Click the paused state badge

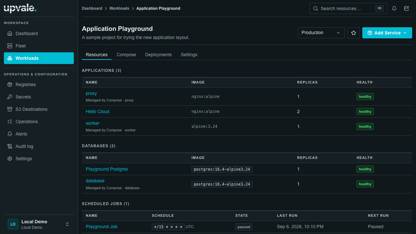(x=244, y=227)
